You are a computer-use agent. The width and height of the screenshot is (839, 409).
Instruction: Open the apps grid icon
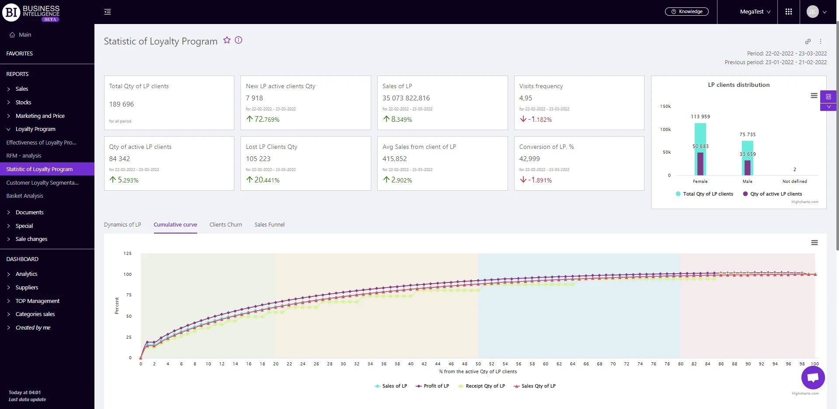pyautogui.click(x=789, y=12)
